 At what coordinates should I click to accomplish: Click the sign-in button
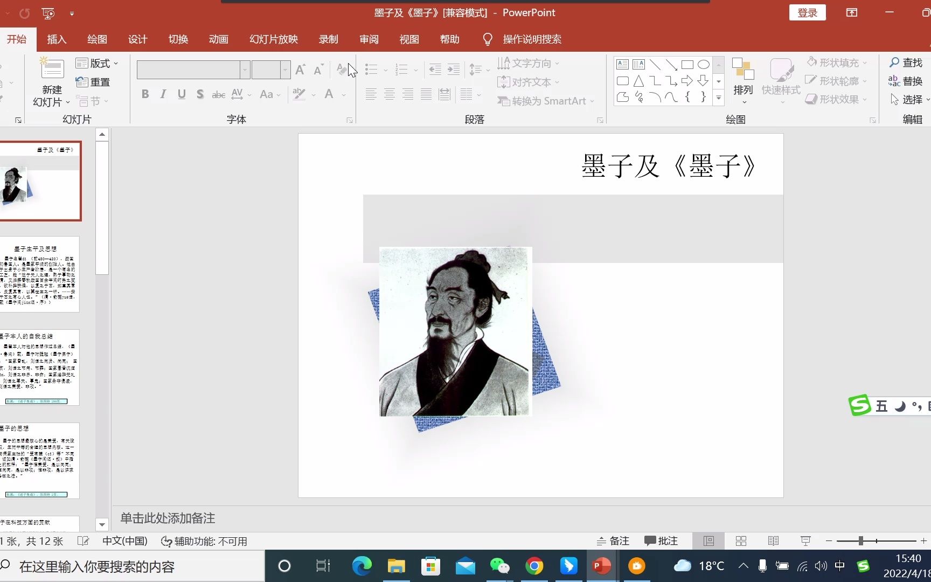click(807, 13)
